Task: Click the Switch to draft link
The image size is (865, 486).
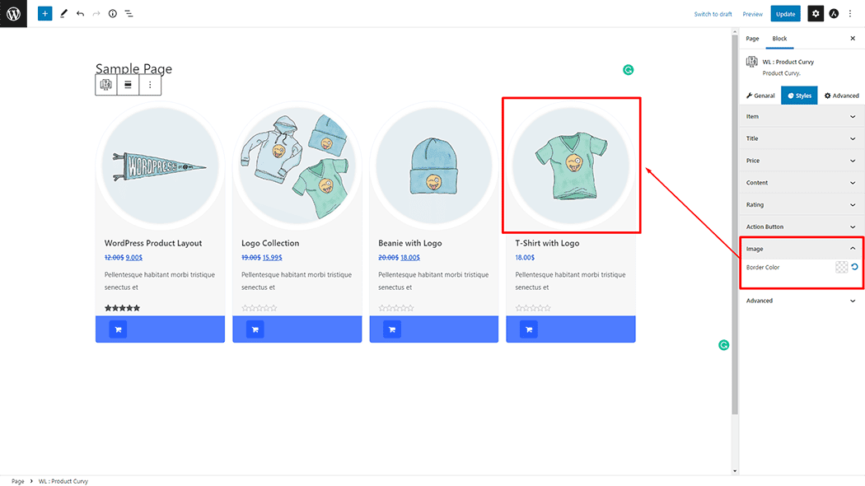Action: point(713,14)
